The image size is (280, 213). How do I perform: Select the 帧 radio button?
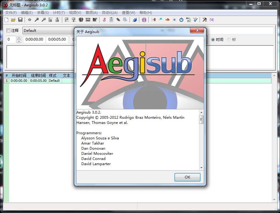[229, 40]
